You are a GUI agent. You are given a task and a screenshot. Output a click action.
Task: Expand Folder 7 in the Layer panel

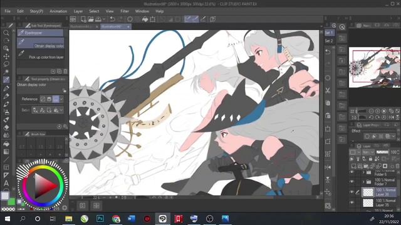tap(363, 182)
